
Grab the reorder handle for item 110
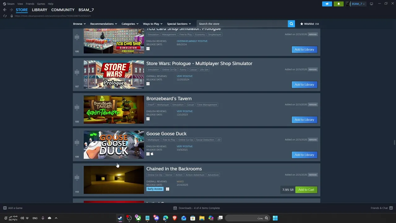(77, 177)
